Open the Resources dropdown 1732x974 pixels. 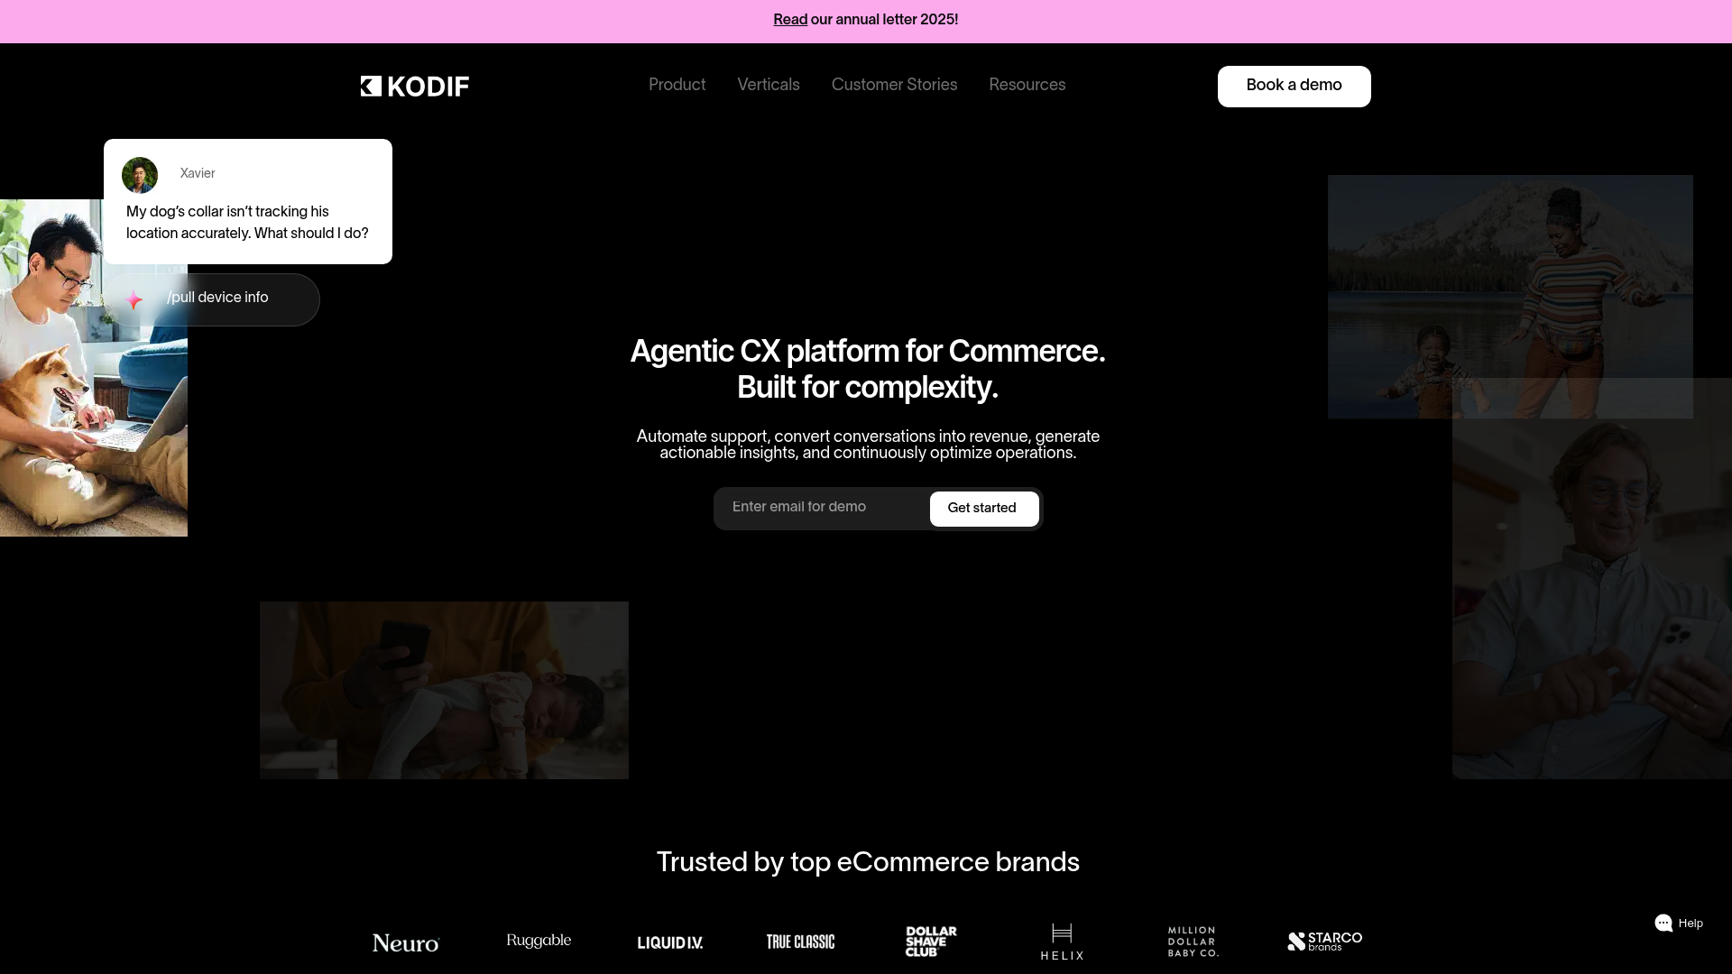click(x=1027, y=86)
